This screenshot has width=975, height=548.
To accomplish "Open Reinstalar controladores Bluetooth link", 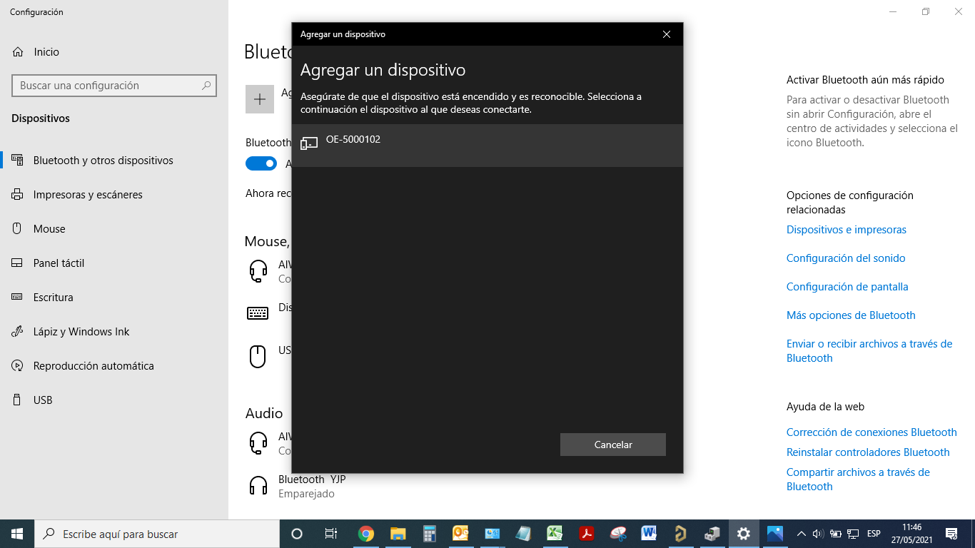I will (x=868, y=452).
